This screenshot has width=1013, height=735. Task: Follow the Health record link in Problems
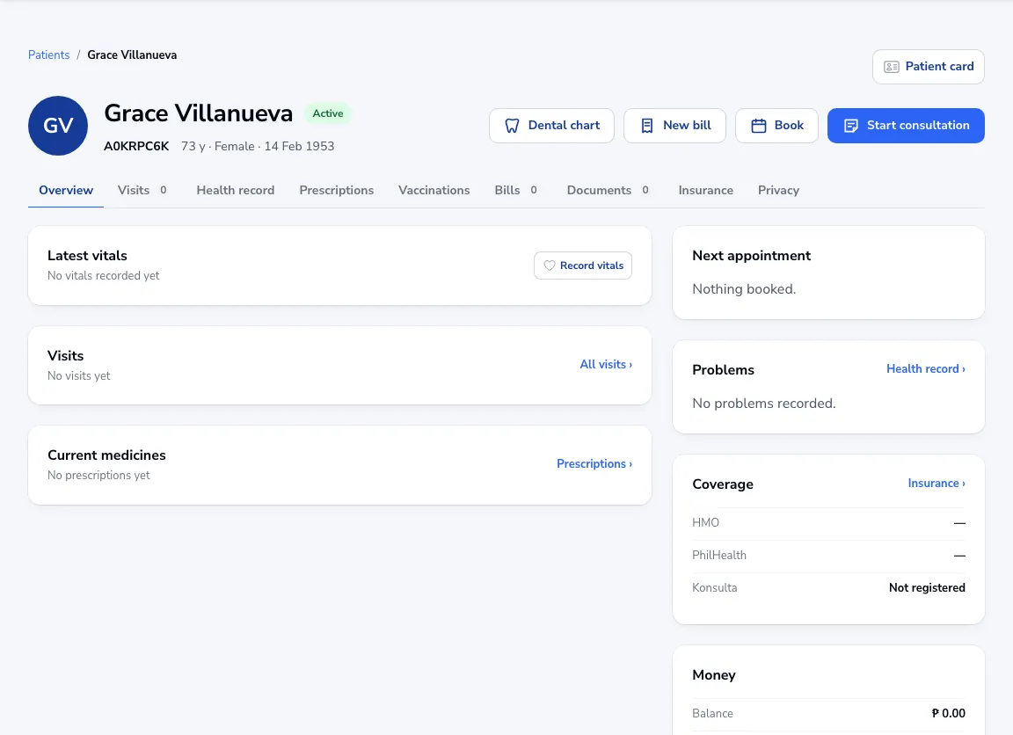tap(926, 368)
